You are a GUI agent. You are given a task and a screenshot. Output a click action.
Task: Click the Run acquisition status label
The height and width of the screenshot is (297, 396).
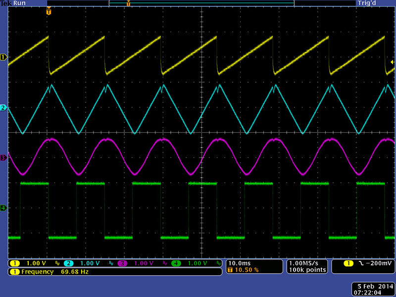(20, 3)
